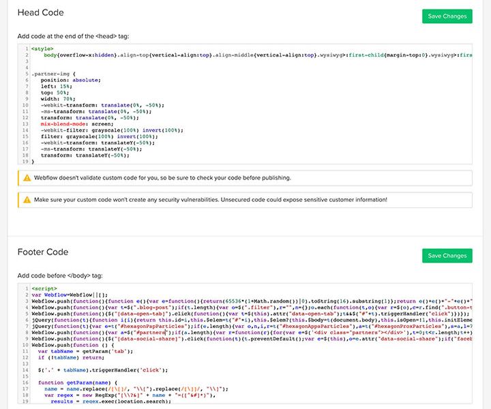491x409 pixels.
Task: Click warning icon beside Webflow validation notice
Action: 27,178
